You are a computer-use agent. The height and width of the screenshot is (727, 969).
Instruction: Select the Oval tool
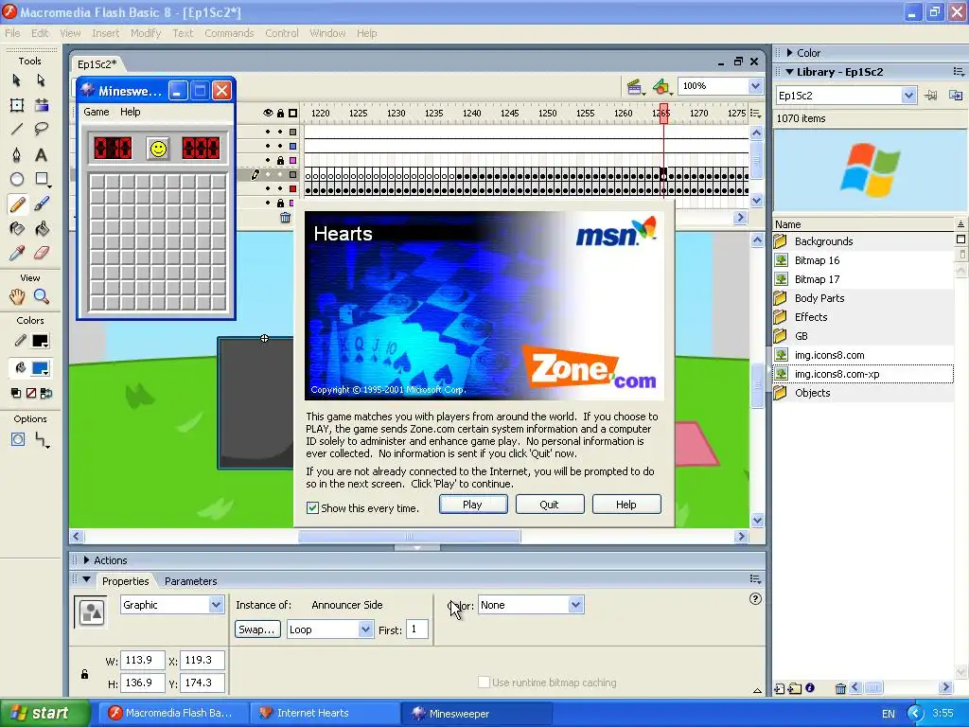click(17, 179)
